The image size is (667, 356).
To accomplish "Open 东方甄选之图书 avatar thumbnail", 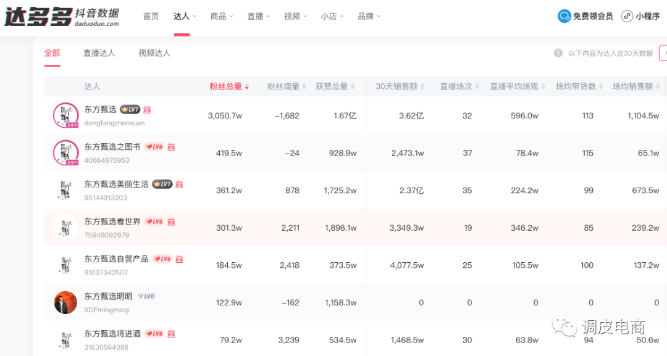I will [65, 152].
